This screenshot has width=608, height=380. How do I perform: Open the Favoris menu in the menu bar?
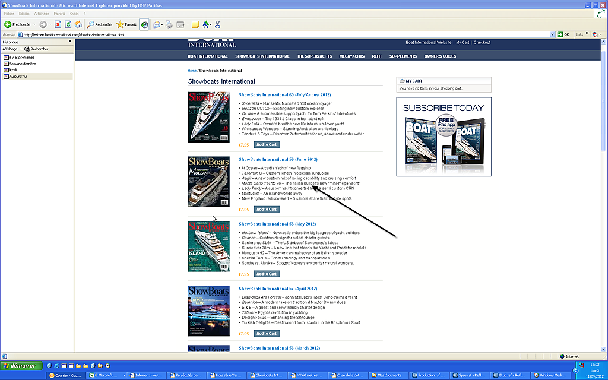point(59,14)
